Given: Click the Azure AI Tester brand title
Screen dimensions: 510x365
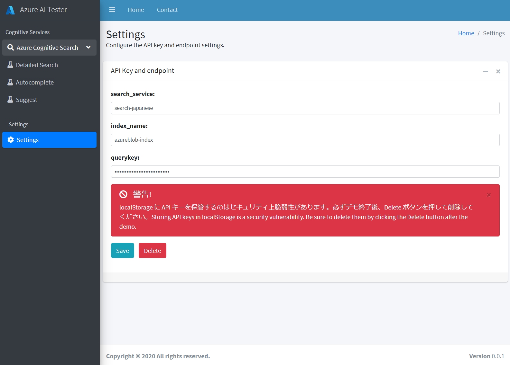Looking at the screenshot, I should click(x=43, y=10).
